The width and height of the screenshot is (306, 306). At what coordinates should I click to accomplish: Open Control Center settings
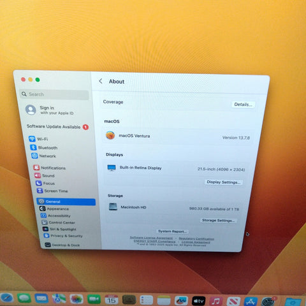tap(59, 222)
